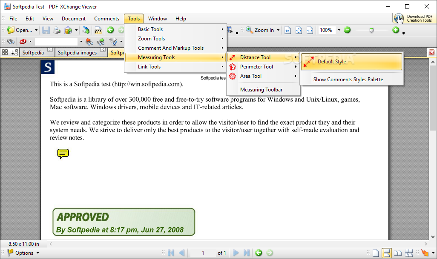The image size is (437, 259).
Task: Choose Measuring Toolbar menu entry
Action: pos(263,90)
